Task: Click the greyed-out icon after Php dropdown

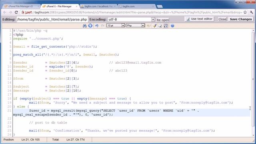Action: pos(148,26)
